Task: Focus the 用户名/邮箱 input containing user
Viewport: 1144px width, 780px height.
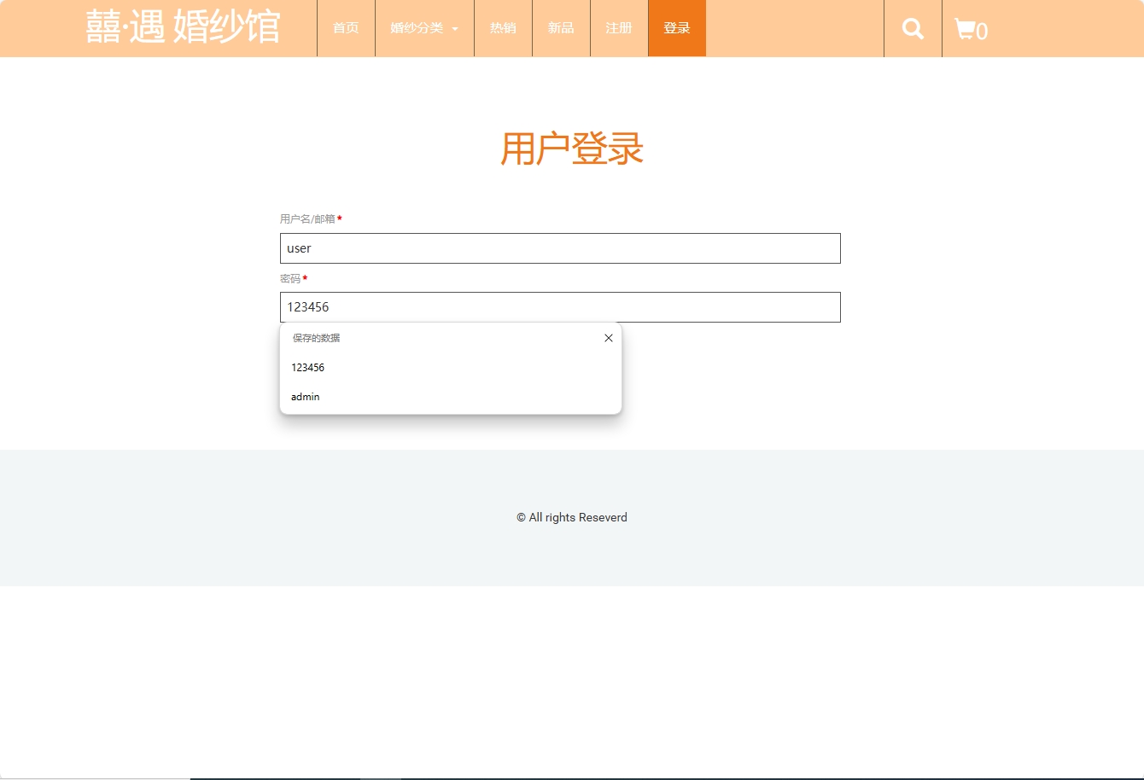Action: click(x=560, y=248)
